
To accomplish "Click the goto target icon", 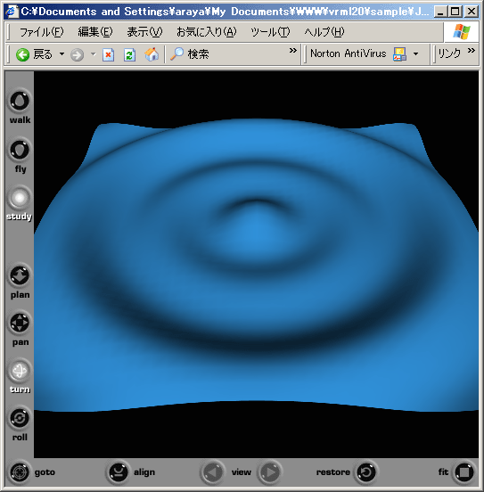I will tap(20, 472).
